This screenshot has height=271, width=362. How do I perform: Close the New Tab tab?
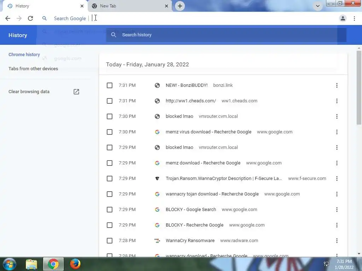167,6
